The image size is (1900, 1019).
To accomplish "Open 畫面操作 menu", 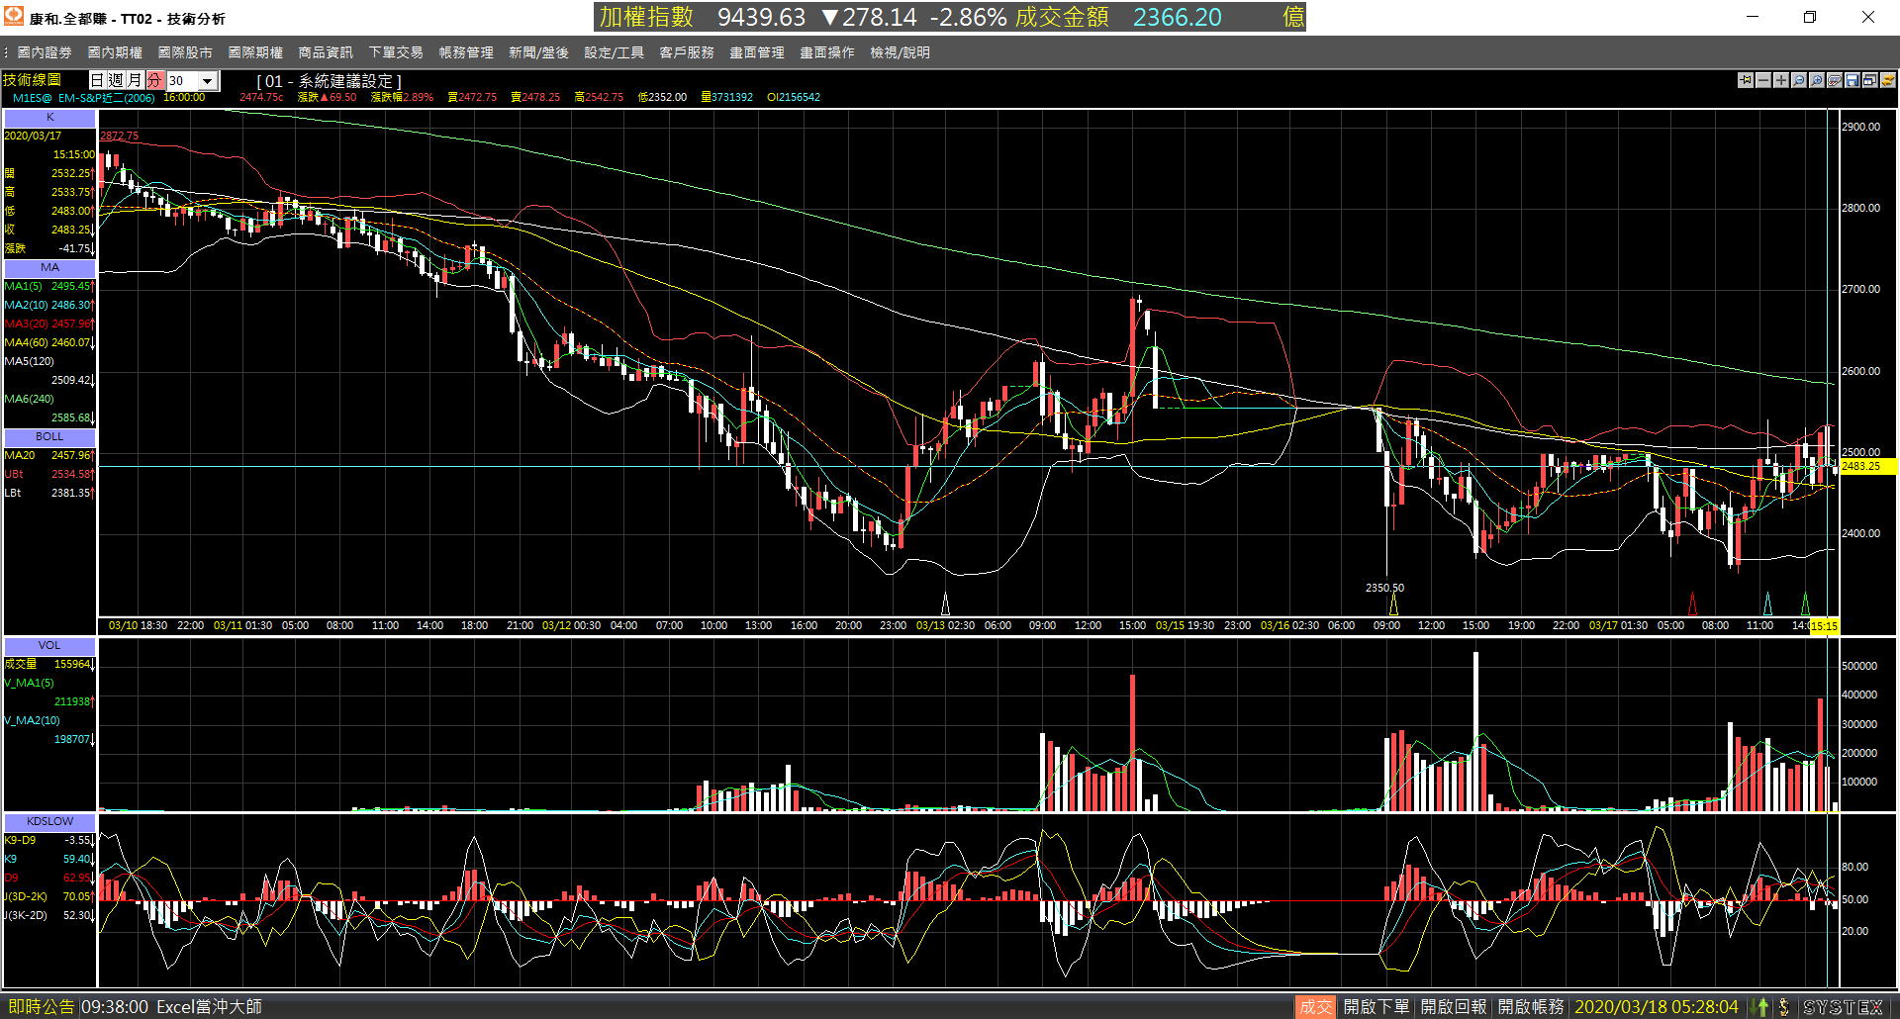I will click(827, 52).
